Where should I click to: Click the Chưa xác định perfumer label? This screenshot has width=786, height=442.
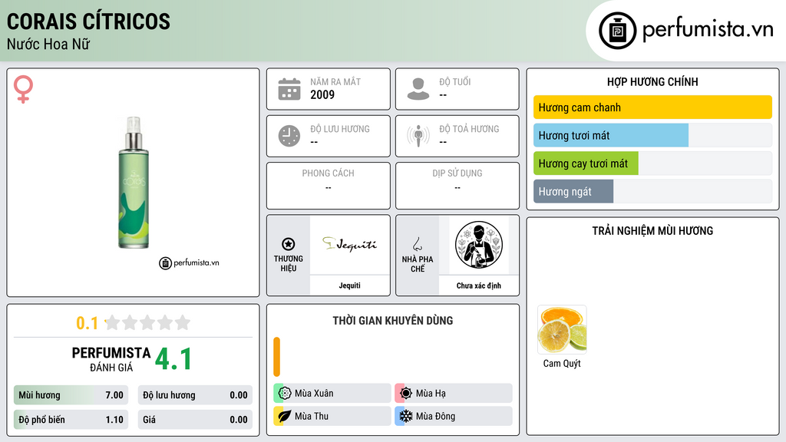click(x=479, y=285)
